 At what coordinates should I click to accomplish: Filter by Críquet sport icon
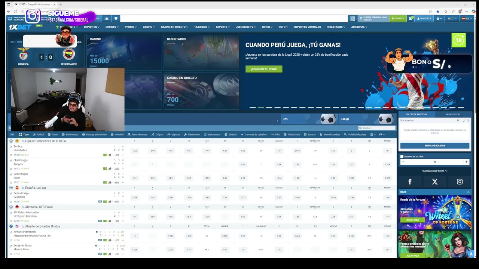(157, 134)
